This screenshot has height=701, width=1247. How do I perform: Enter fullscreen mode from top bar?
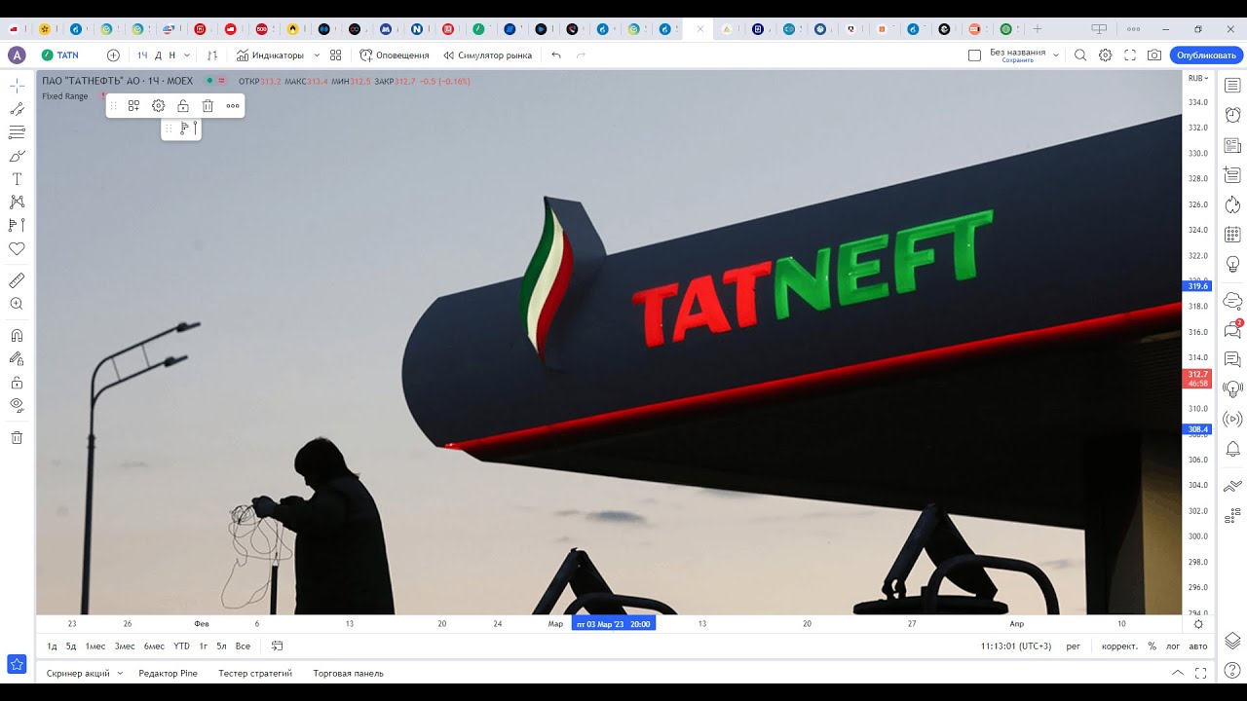[1130, 55]
